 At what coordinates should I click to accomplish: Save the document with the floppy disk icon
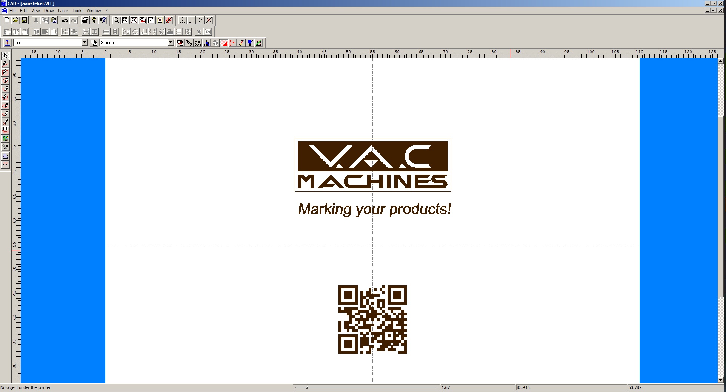click(24, 20)
